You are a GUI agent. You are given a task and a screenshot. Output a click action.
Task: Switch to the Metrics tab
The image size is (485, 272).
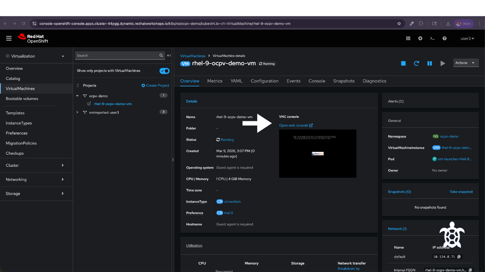(215, 81)
